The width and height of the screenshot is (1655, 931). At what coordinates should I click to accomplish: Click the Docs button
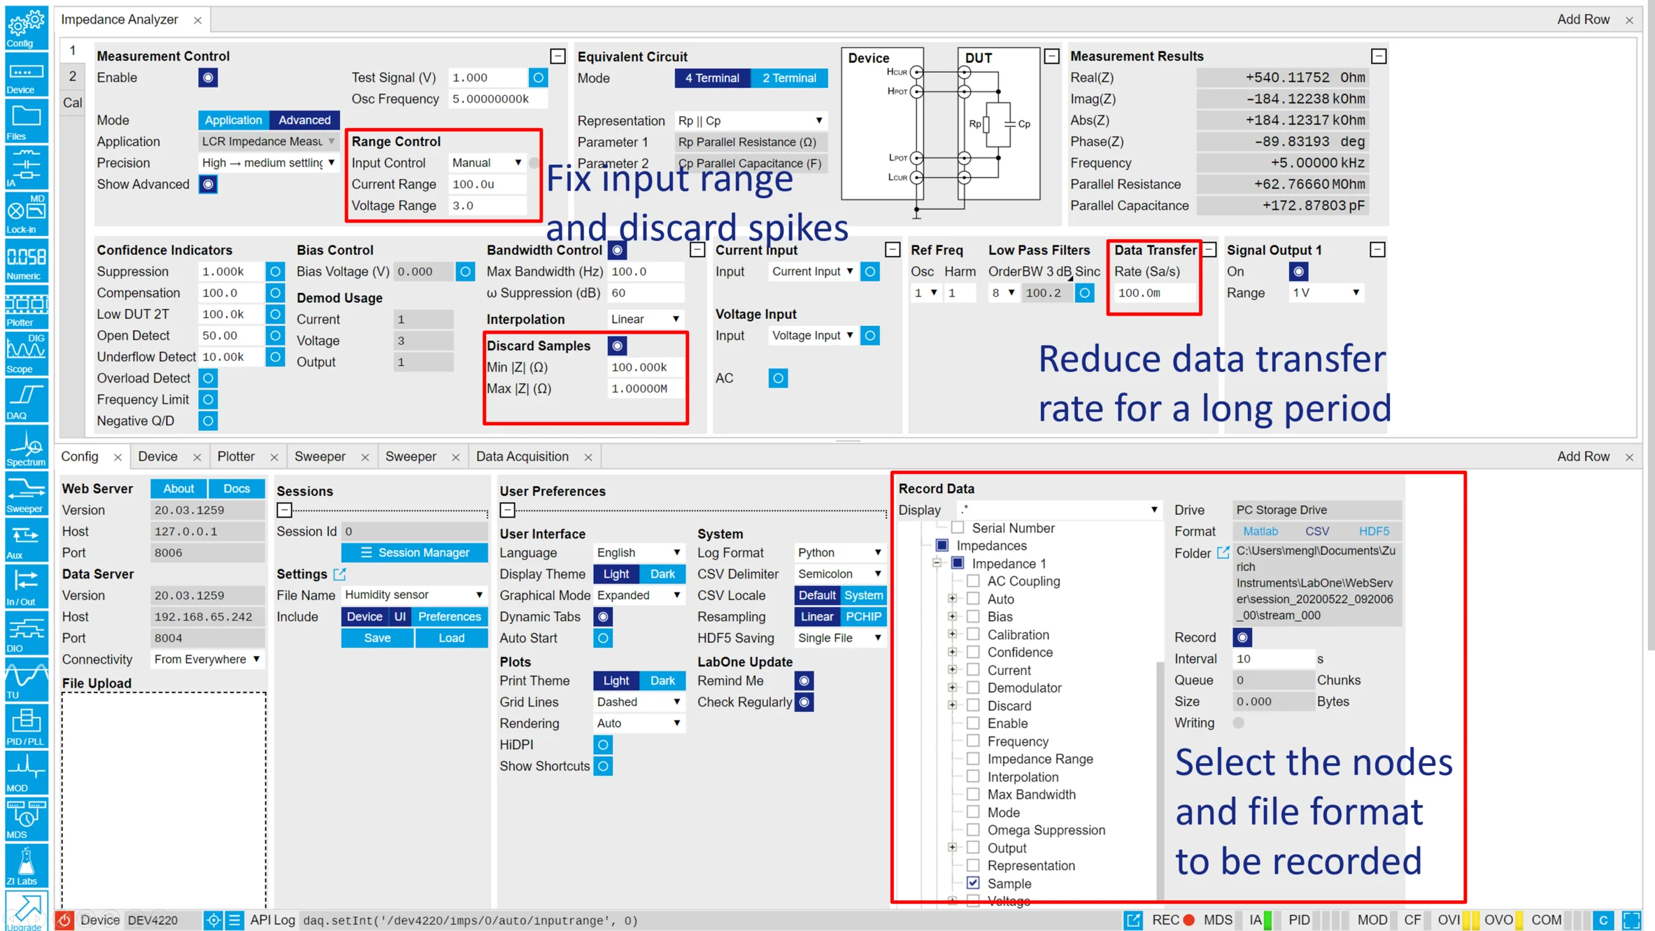[236, 489]
